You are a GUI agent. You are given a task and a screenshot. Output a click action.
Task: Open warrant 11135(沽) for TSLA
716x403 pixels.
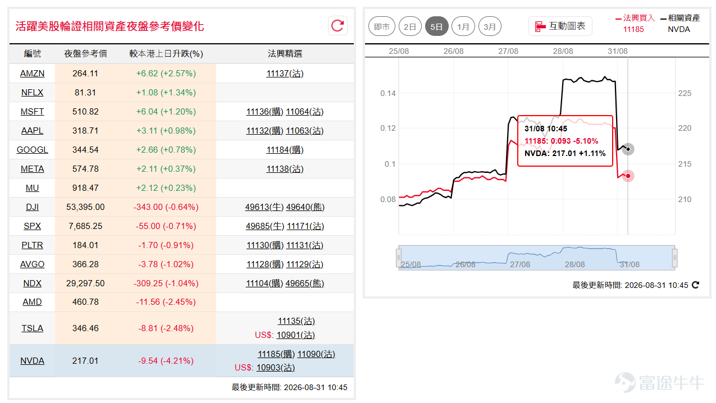tap(297, 321)
